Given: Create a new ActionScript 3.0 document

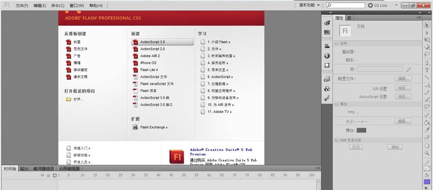Looking at the screenshot, I should point(162,42).
